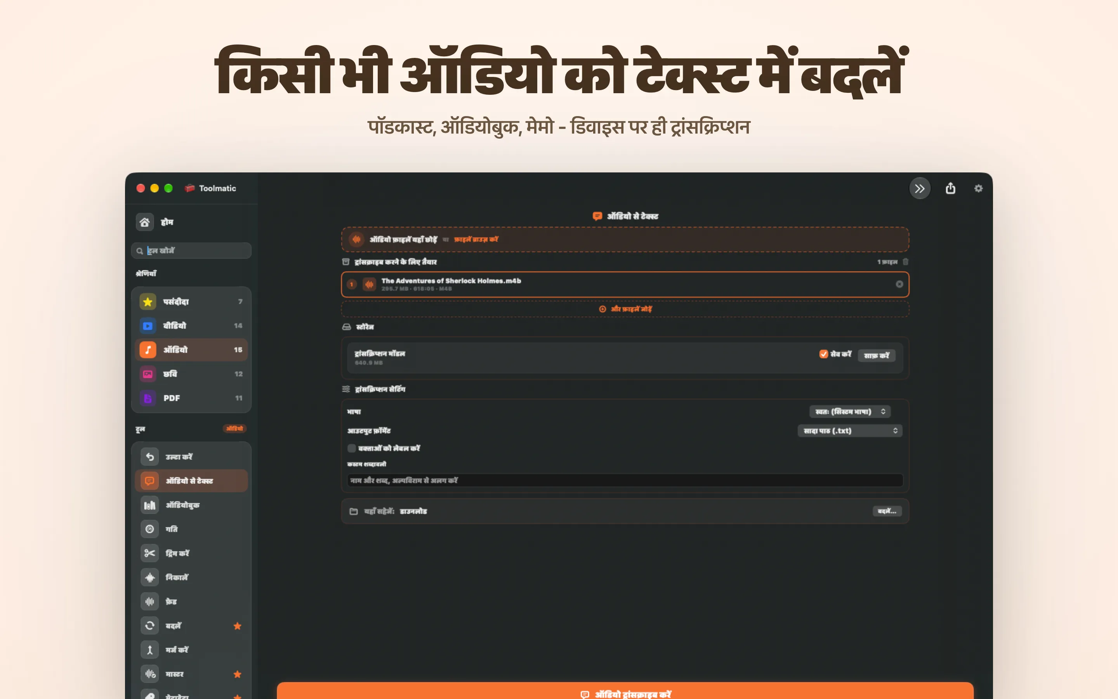Toggle favorite star on Master (मास्टर) tool
This screenshot has height=699, width=1118.
pyautogui.click(x=238, y=674)
